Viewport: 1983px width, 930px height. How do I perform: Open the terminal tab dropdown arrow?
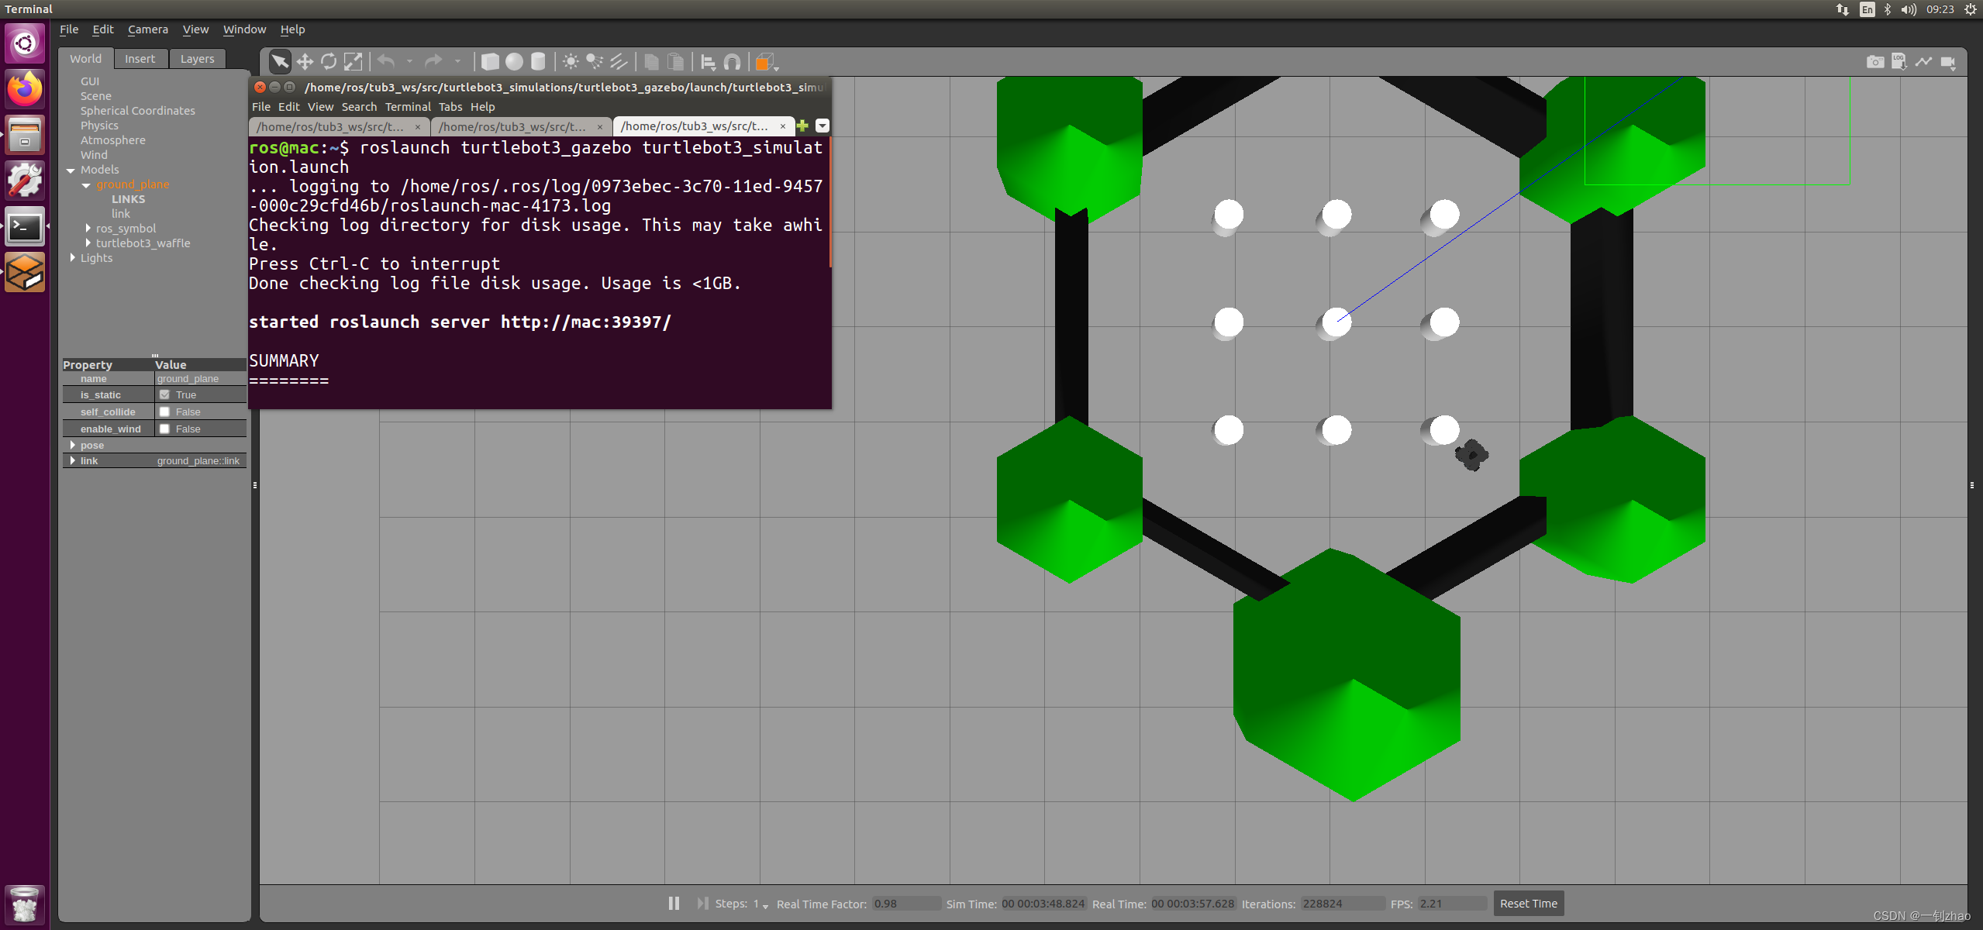[x=823, y=126]
